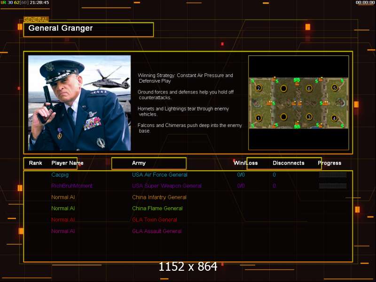Click the empty start slot beside position 2
The height and width of the screenshot is (282, 376).
click(283, 88)
